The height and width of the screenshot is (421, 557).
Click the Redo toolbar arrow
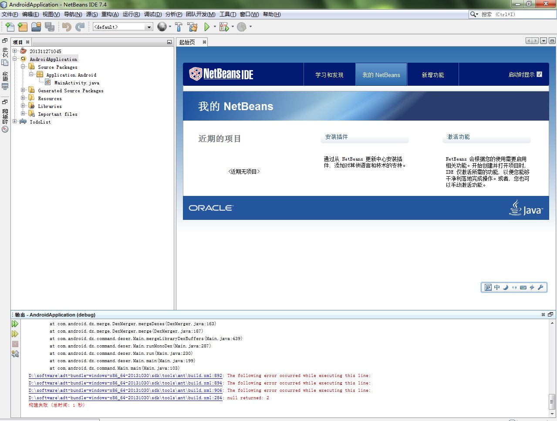coord(80,27)
